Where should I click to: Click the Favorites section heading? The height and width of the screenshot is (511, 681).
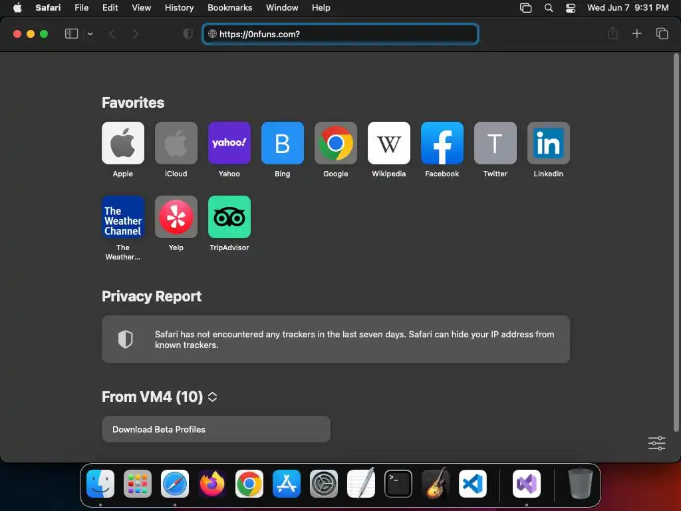[133, 102]
